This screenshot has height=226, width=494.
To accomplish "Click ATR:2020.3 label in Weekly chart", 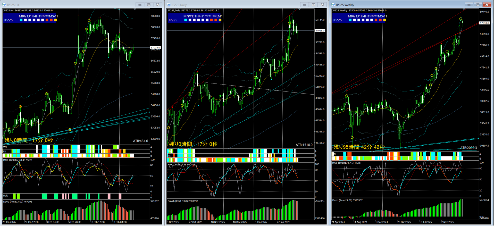I will click(469, 148).
